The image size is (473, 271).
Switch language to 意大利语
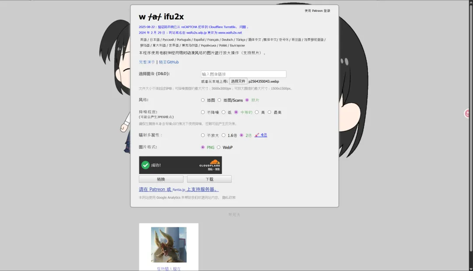(159, 45)
